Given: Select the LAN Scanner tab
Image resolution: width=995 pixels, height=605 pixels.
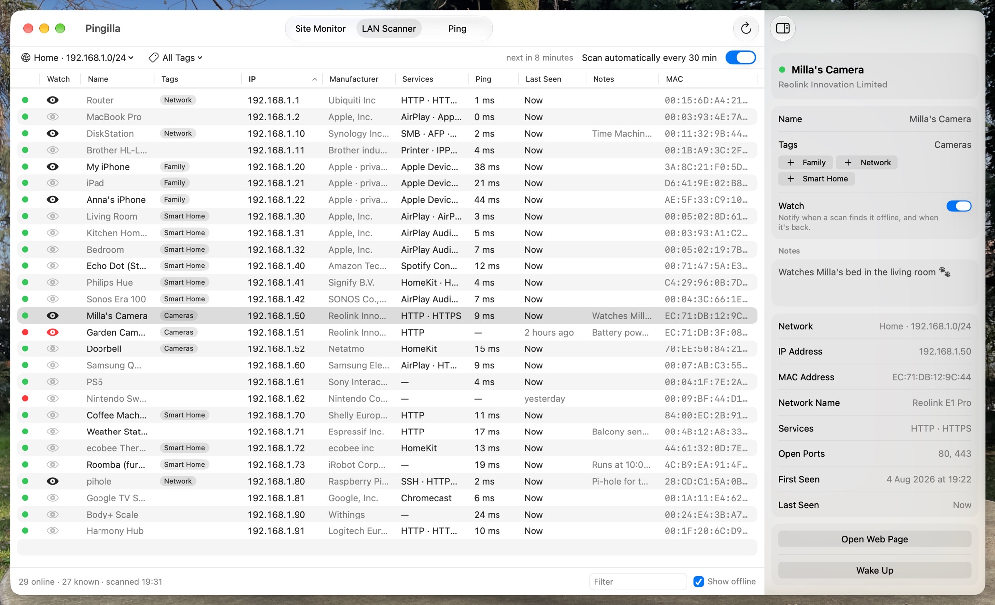Looking at the screenshot, I should [x=389, y=29].
